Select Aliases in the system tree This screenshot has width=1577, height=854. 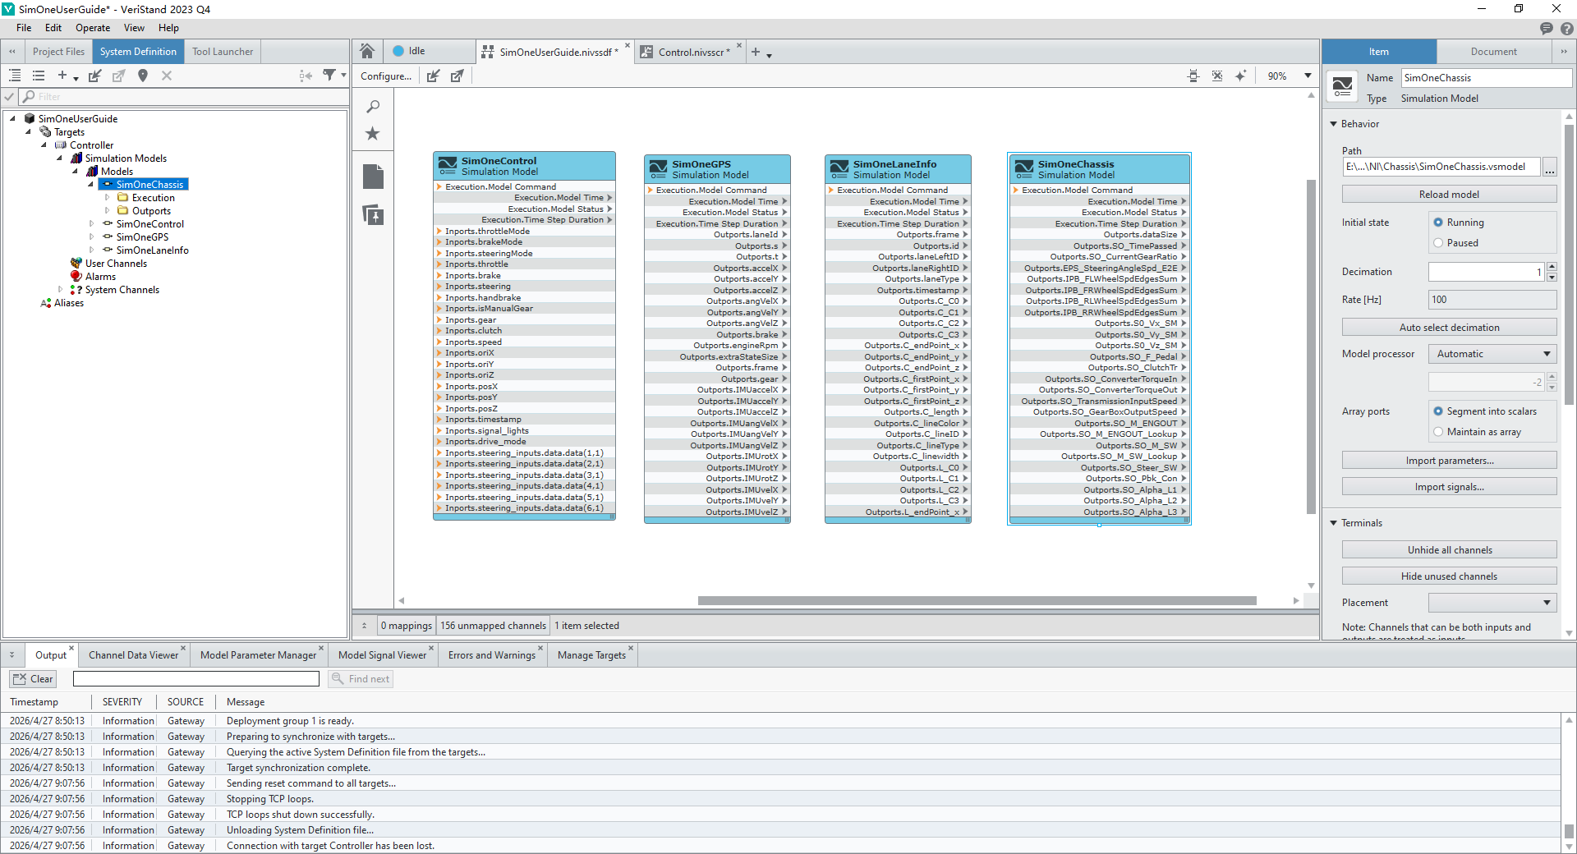(x=69, y=303)
